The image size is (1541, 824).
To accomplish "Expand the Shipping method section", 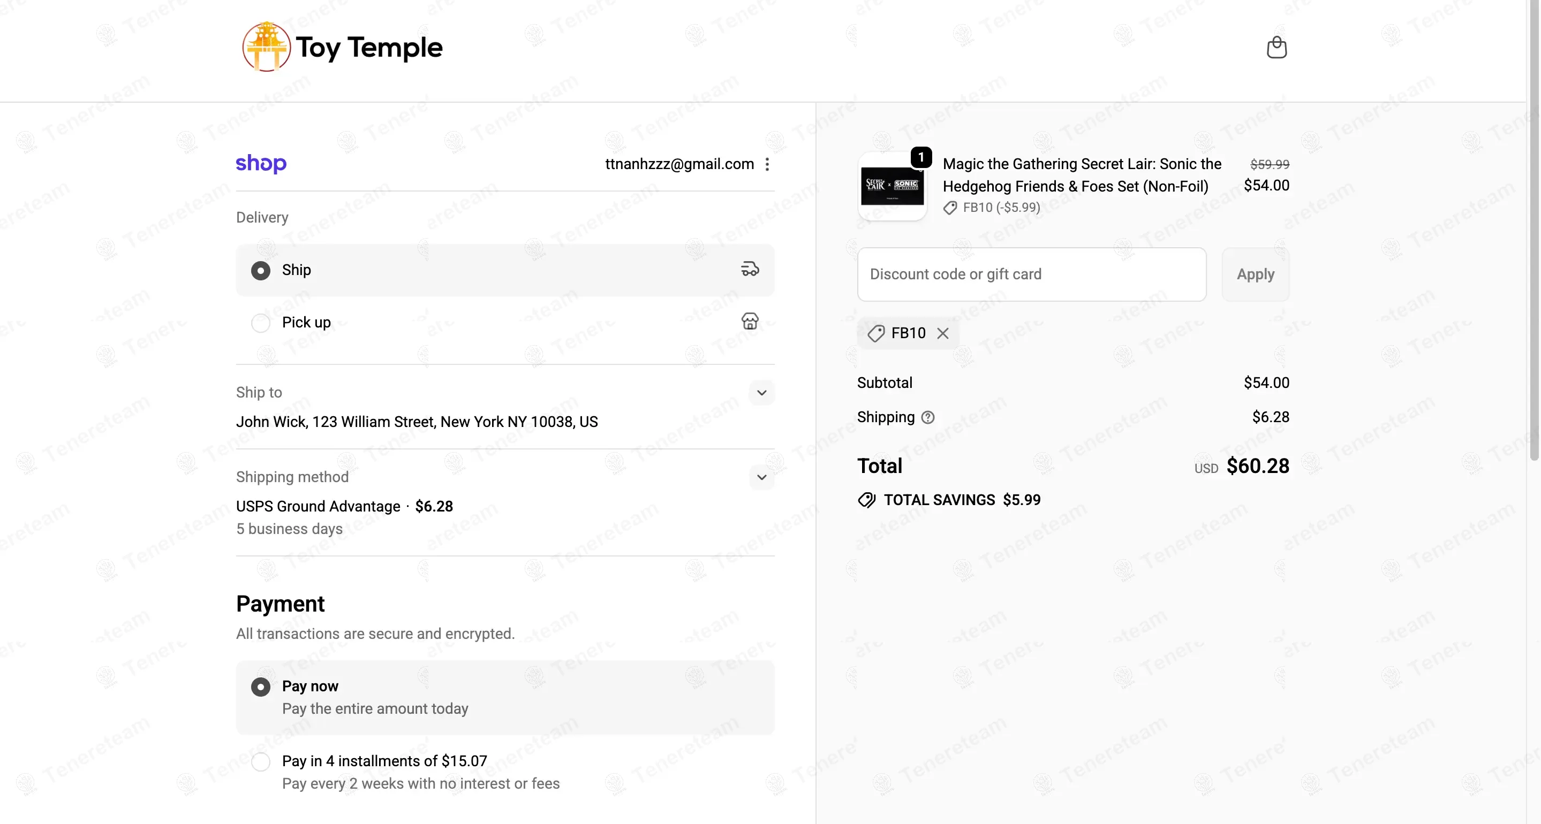I will [x=761, y=477].
